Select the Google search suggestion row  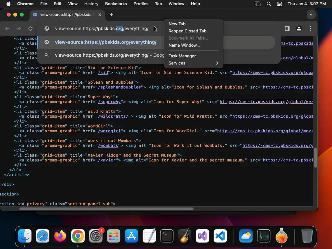pos(157,55)
